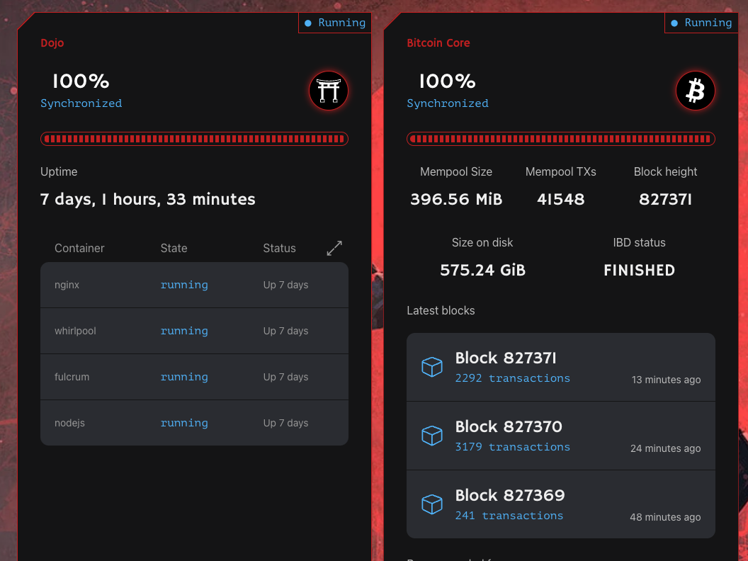
Task: Expand the container table with arrow icon
Action: [334, 248]
